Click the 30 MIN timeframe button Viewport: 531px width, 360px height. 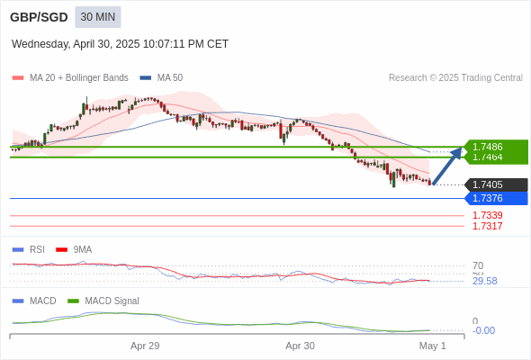pos(98,17)
